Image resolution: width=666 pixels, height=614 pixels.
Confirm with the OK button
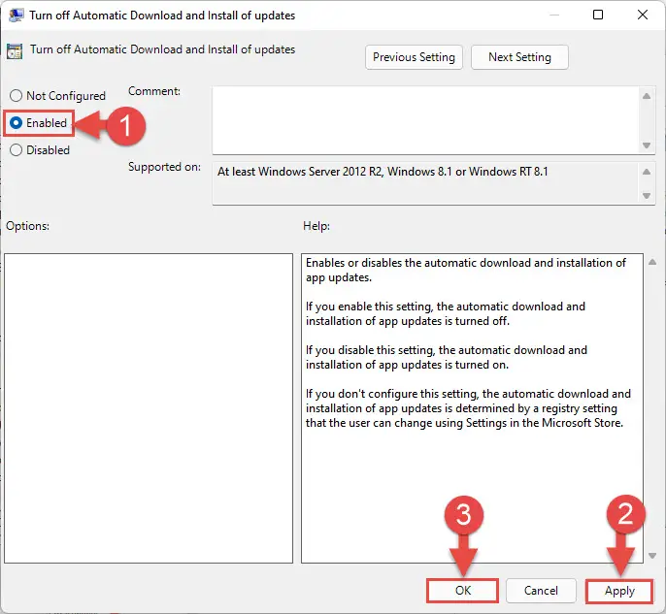(462, 591)
